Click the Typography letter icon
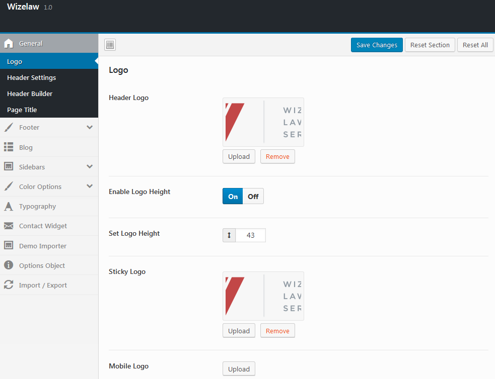495x379 pixels. click(x=9, y=207)
